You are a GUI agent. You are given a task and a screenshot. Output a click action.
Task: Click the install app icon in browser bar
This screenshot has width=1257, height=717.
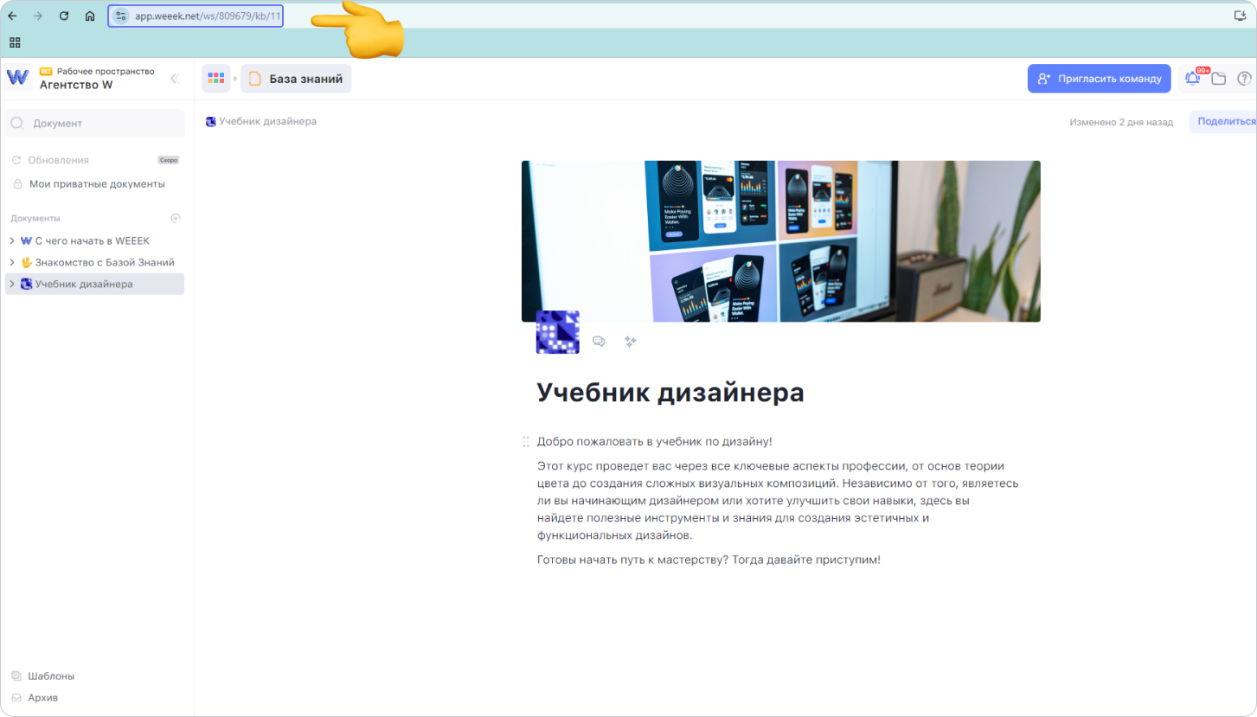pyautogui.click(x=1239, y=16)
